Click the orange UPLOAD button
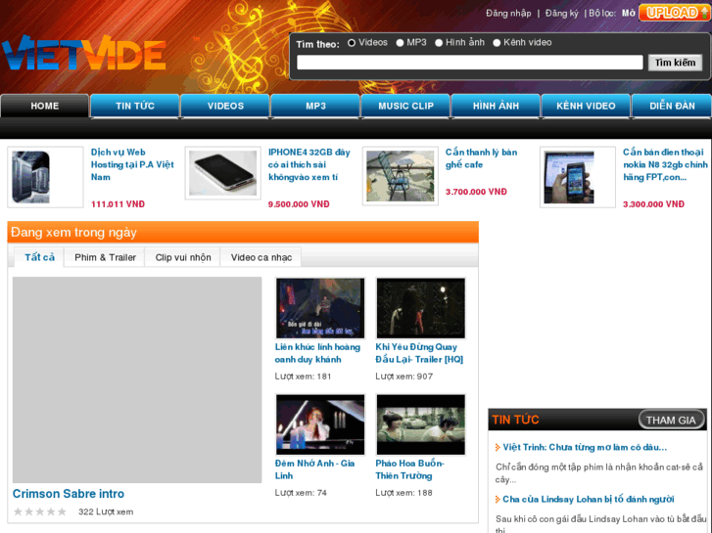 pyautogui.click(x=674, y=13)
